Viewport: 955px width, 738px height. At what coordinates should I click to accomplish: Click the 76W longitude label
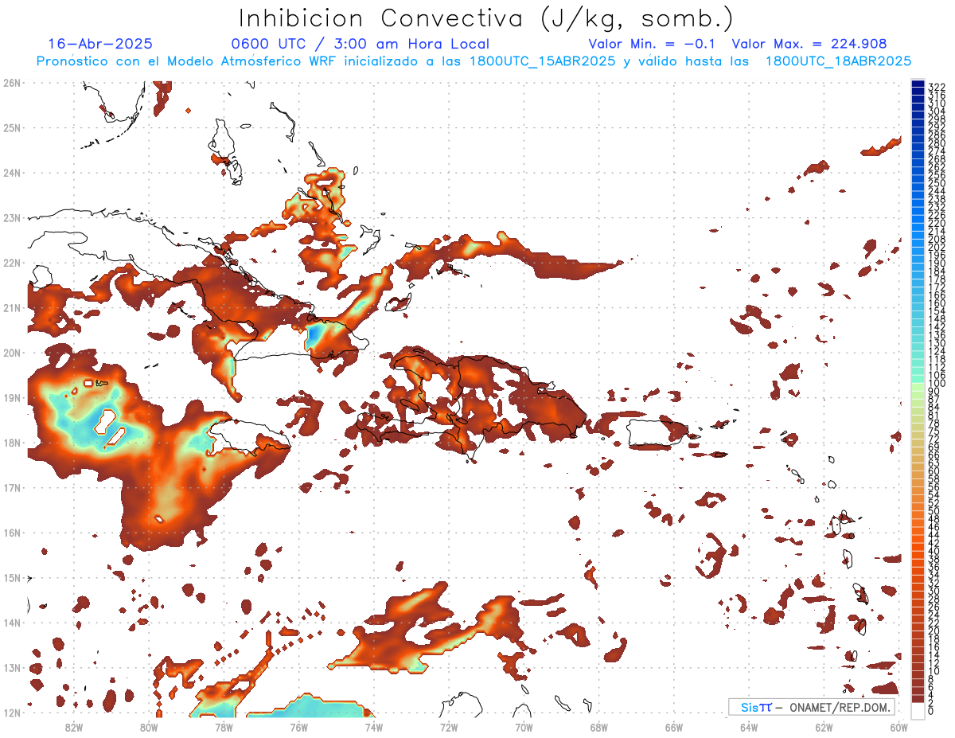click(298, 727)
